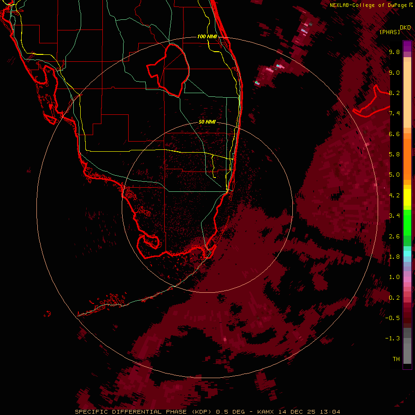Click the TH label on color scale
This screenshot has height=415, width=415.
[396, 359]
